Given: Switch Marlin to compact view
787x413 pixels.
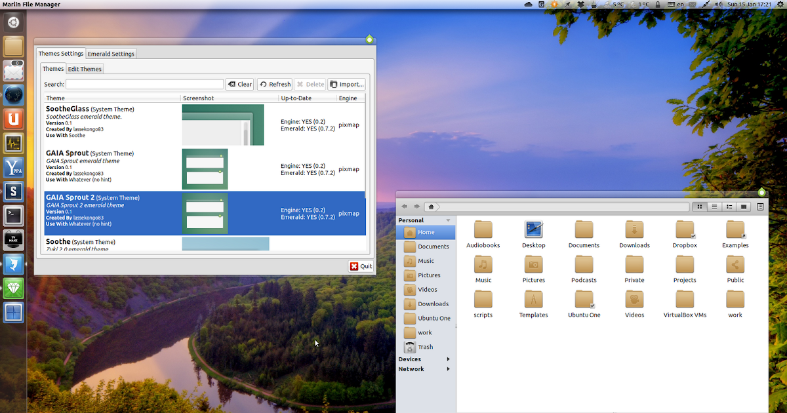Looking at the screenshot, I should (x=729, y=206).
